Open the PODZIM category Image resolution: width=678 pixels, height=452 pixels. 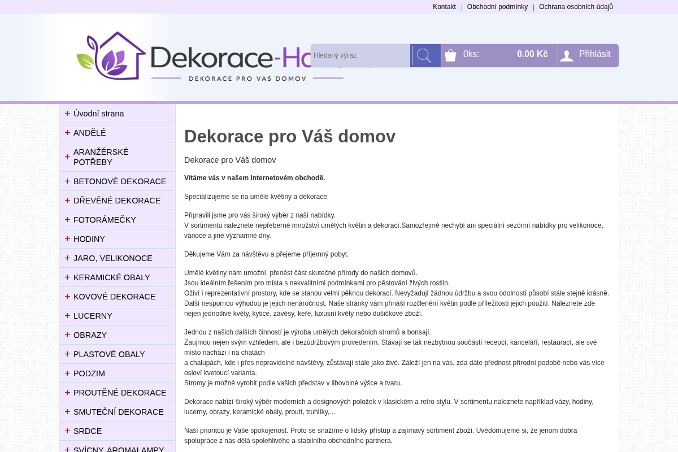point(117,373)
